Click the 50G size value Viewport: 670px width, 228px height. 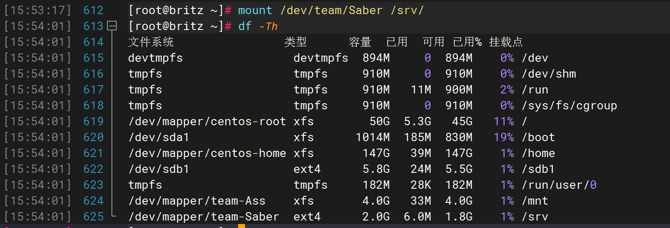[x=379, y=121]
